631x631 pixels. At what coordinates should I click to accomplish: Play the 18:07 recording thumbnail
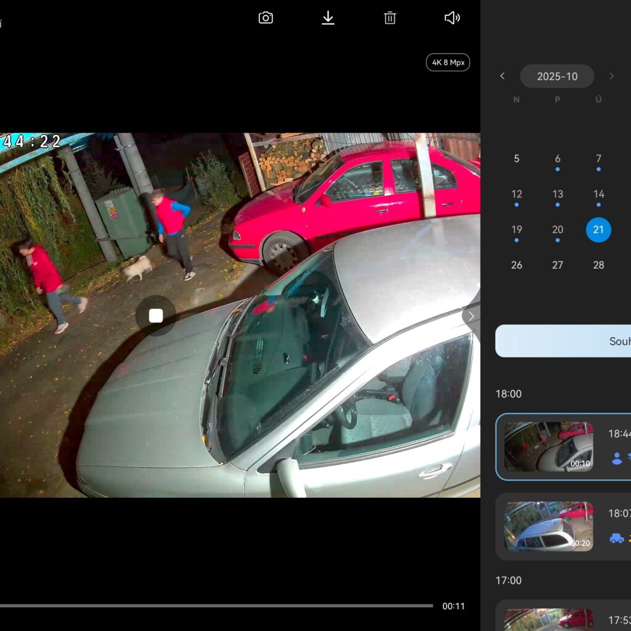coord(548,526)
